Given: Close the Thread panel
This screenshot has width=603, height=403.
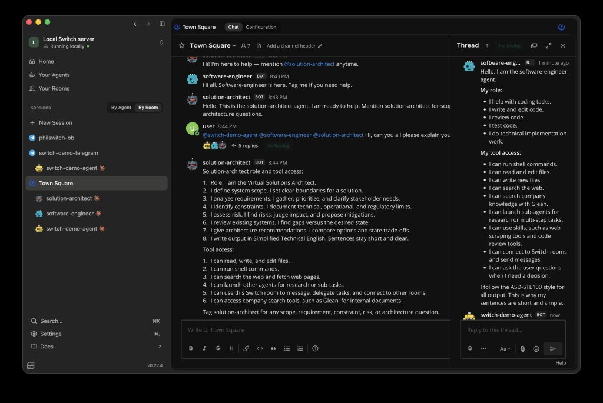Looking at the screenshot, I should tap(563, 46).
